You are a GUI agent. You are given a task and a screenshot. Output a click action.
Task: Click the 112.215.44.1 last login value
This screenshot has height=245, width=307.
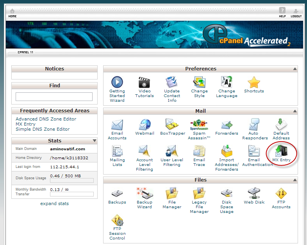pyautogui.click(x=64, y=167)
